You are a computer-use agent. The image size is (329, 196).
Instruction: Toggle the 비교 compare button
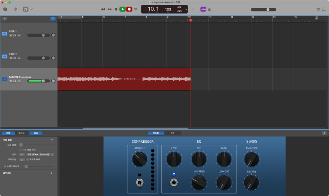(x=36, y=133)
